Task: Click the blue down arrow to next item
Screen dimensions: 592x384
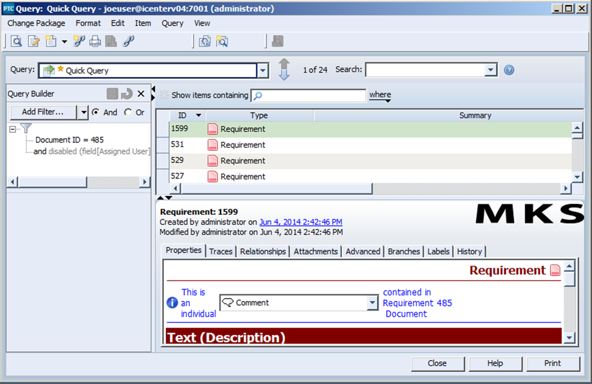Action: click(284, 75)
